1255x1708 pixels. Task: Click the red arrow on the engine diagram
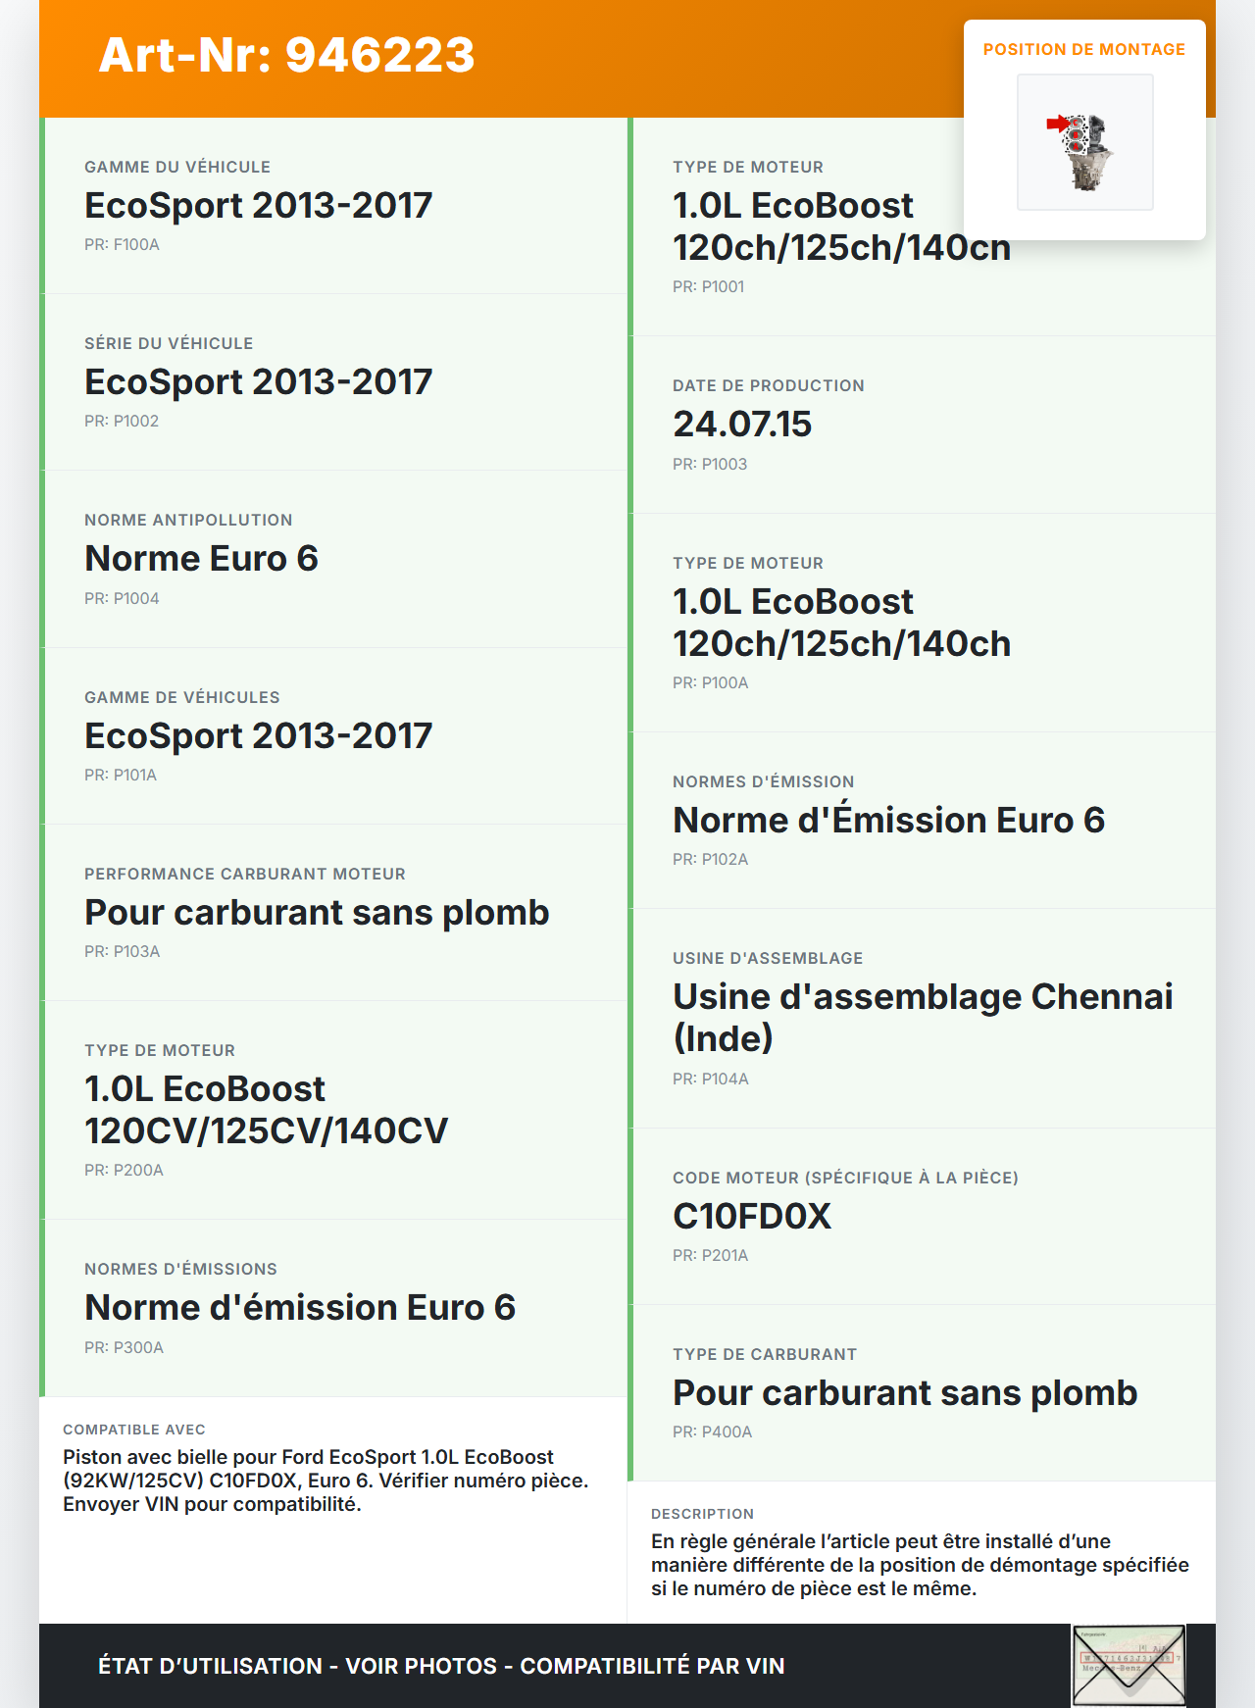tap(1057, 124)
